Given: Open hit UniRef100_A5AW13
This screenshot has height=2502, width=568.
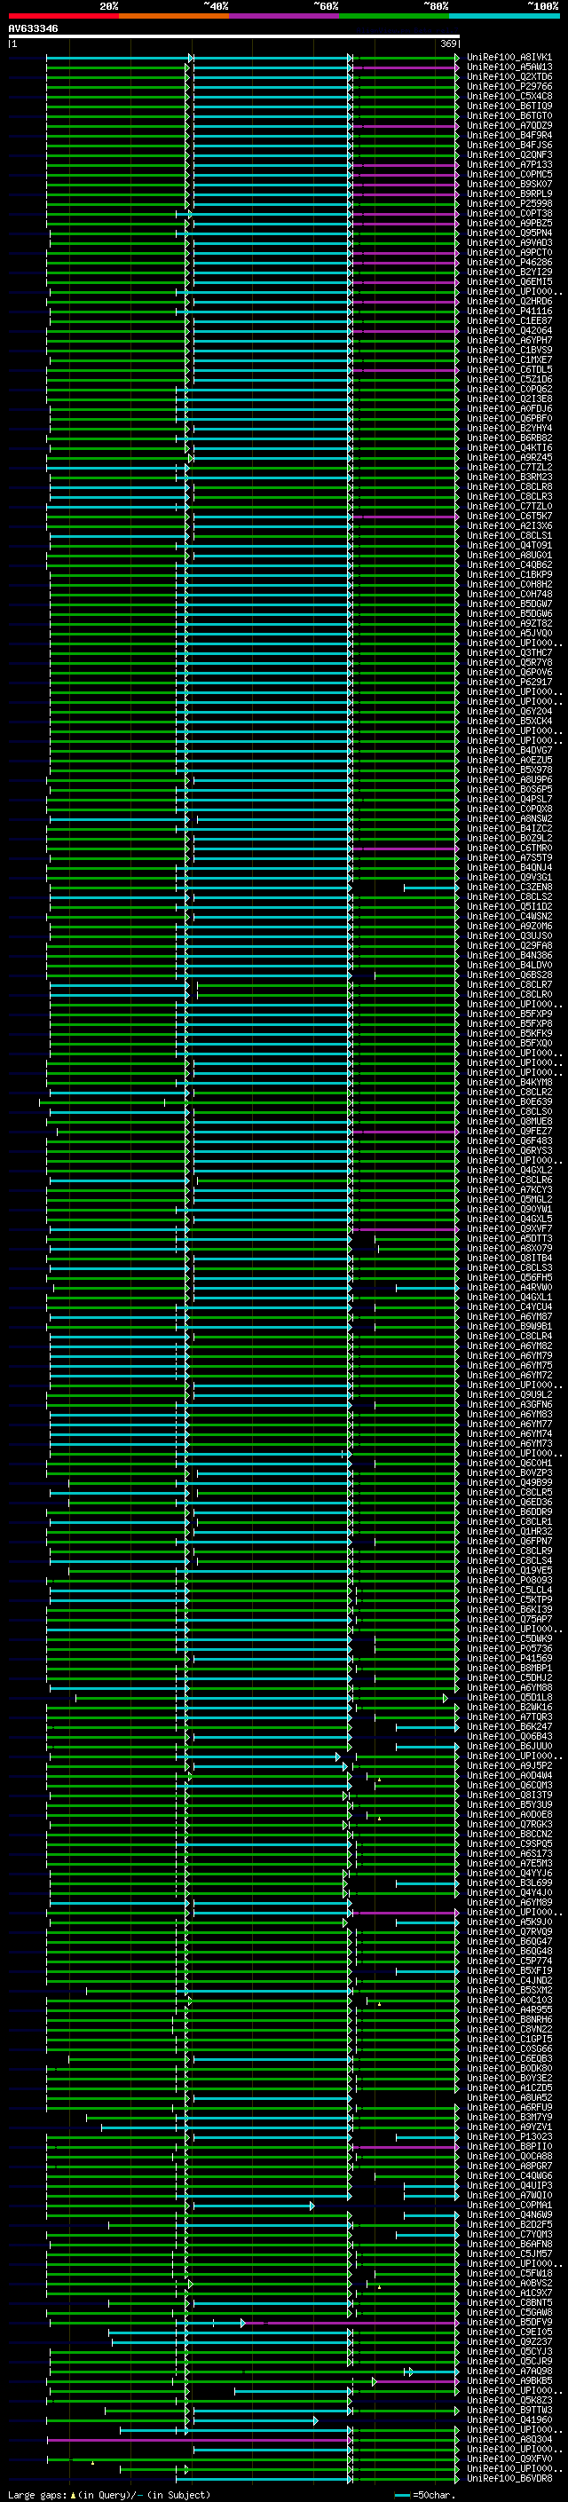Looking at the screenshot, I should 509,67.
